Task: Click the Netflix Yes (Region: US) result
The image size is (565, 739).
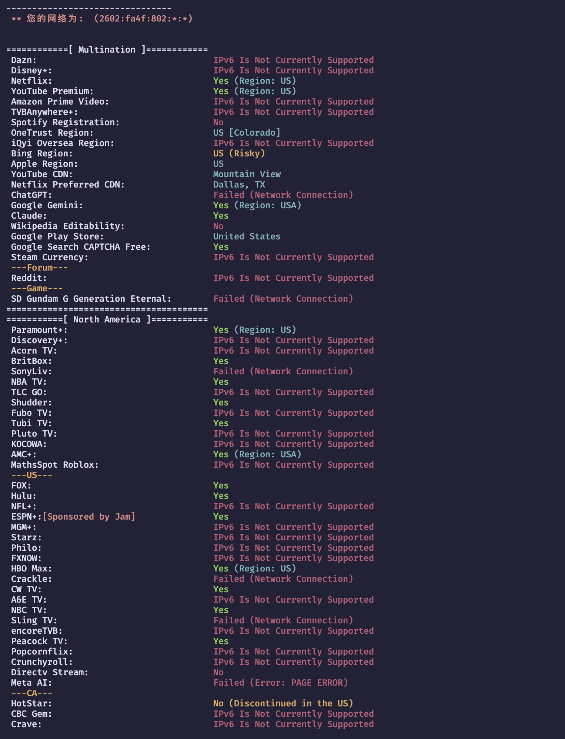Action: point(255,81)
